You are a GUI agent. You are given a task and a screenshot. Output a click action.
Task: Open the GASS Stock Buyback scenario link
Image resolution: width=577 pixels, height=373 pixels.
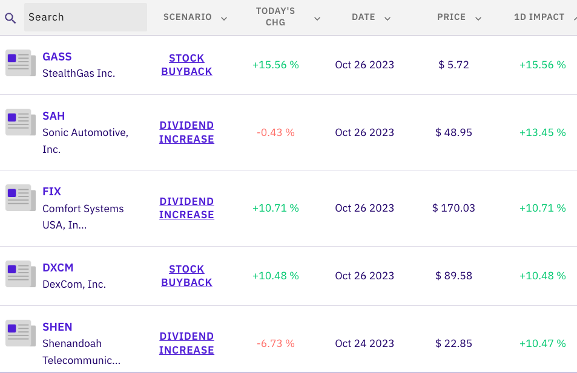click(x=186, y=65)
